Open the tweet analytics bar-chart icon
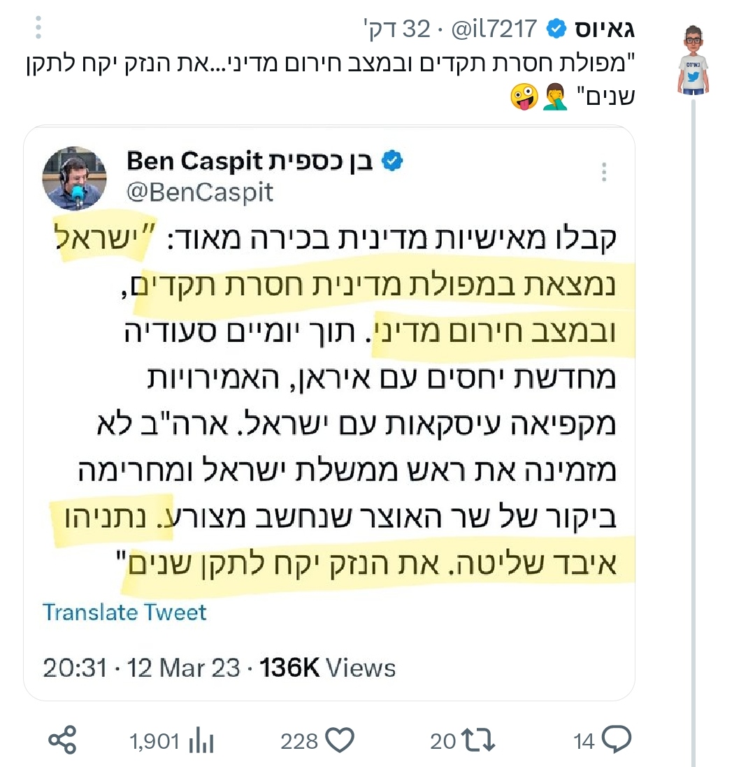This screenshot has height=767, width=755. pos(202,740)
